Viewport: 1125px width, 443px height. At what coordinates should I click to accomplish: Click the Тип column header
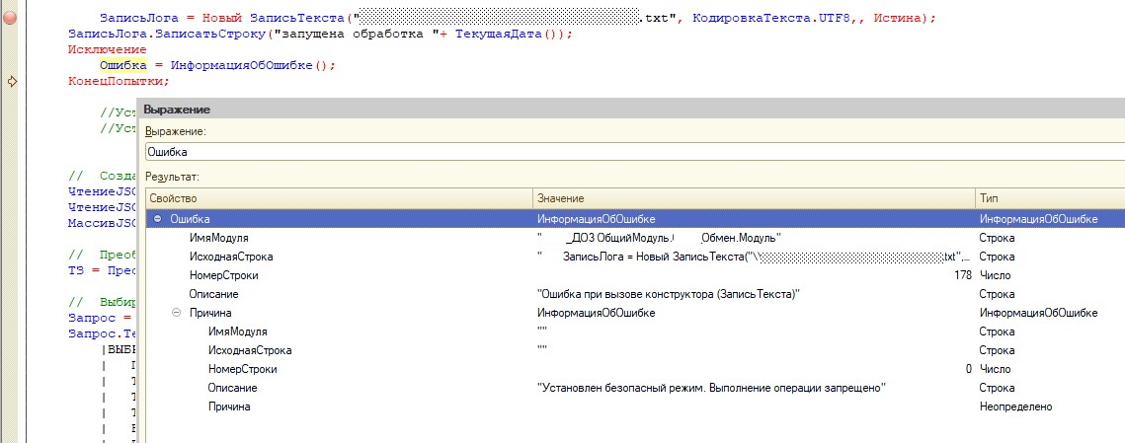[1050, 198]
